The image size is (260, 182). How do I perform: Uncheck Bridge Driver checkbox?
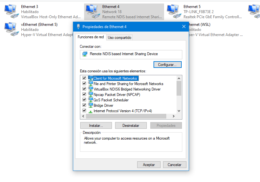click(x=84, y=105)
